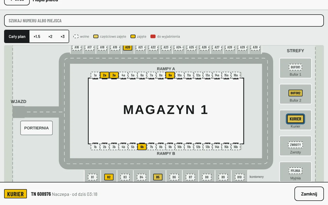
Task: Select parking spot A22
Action: 153,47
